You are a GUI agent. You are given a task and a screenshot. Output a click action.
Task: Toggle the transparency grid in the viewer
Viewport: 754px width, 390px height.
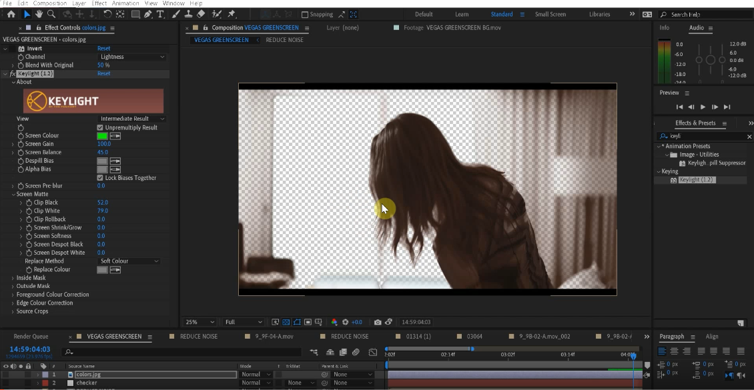click(286, 322)
